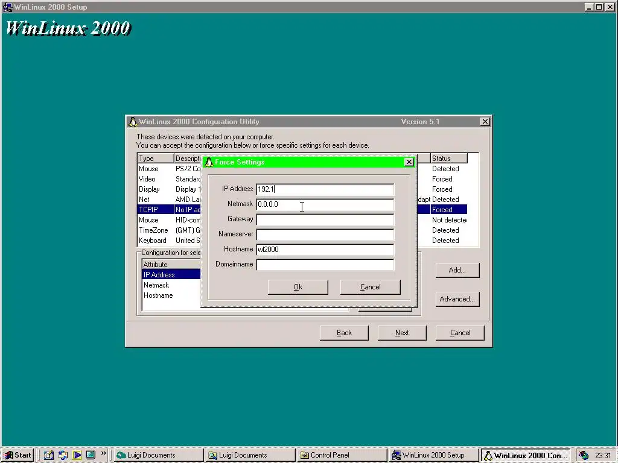This screenshot has height=463, width=618.
Task: Open the Advanced... settings
Action: pos(457,299)
